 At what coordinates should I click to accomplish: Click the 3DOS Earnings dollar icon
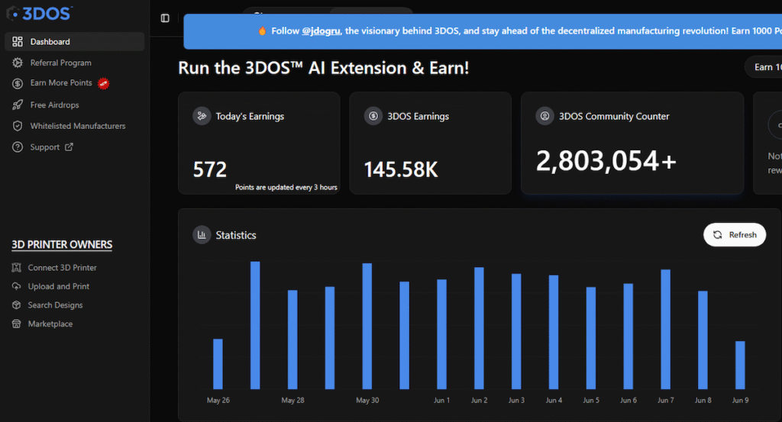(373, 116)
